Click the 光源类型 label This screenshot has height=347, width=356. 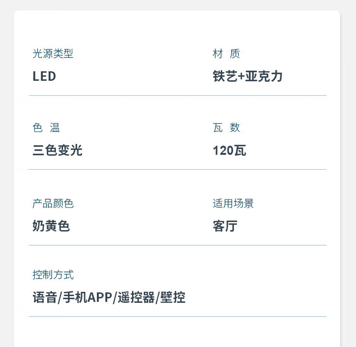pos(53,54)
